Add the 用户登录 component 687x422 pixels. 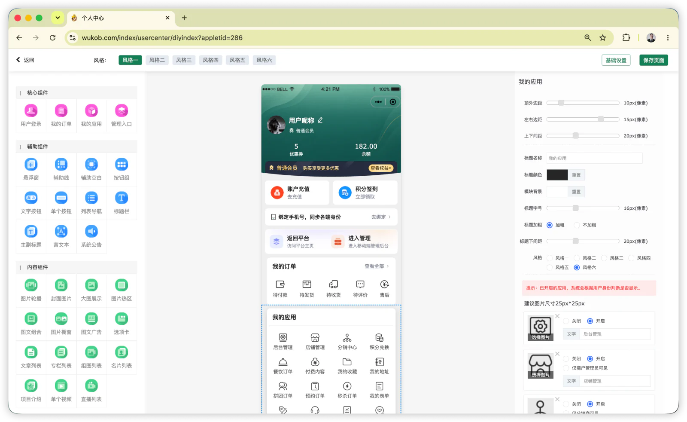[x=31, y=116]
